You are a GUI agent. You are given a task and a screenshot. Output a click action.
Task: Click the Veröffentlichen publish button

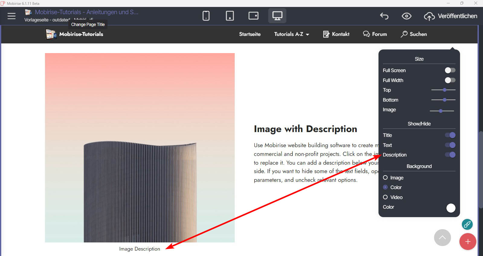pyautogui.click(x=451, y=16)
